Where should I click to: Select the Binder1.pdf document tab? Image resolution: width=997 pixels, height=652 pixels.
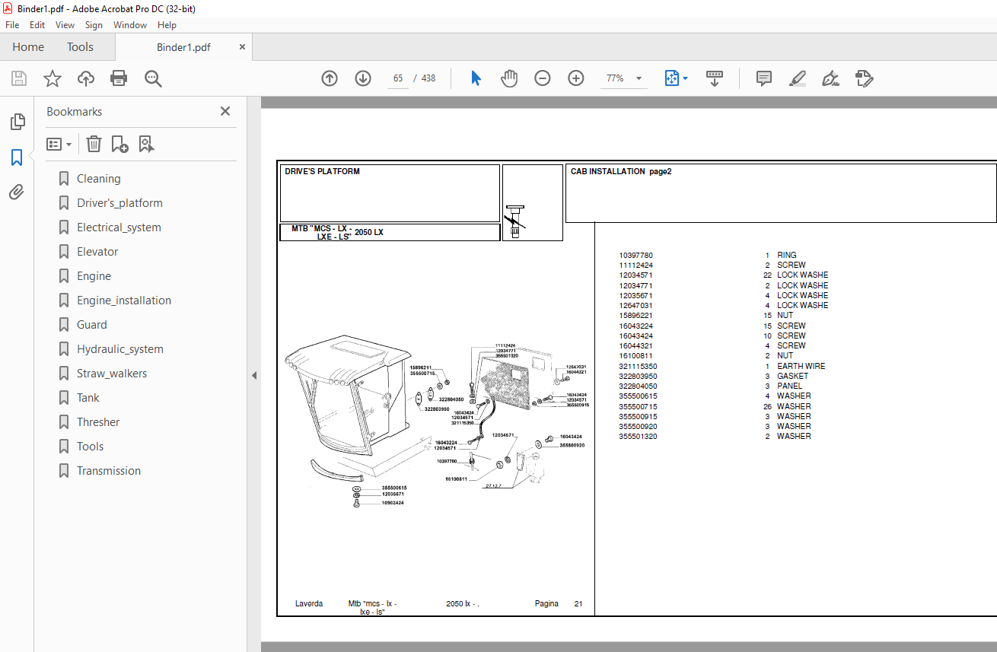183,47
